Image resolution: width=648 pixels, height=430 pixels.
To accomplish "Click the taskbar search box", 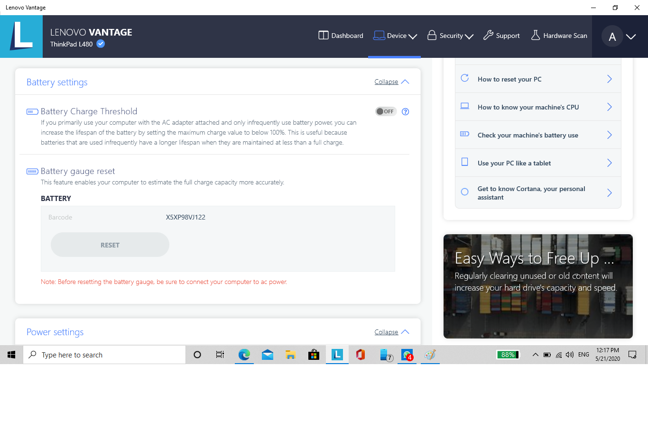I will [x=104, y=355].
